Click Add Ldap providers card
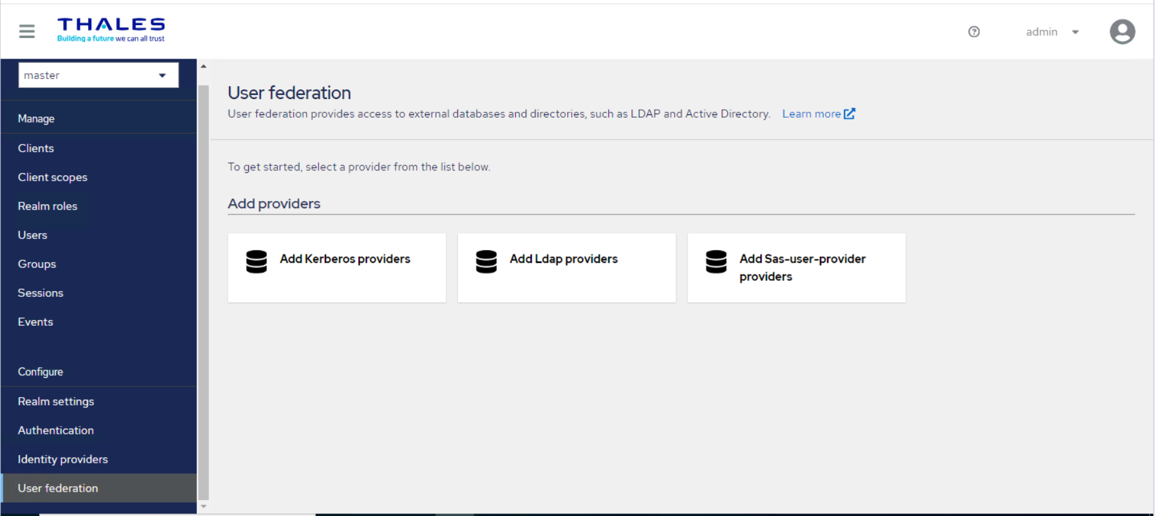This screenshot has width=1155, height=516. pyautogui.click(x=567, y=268)
